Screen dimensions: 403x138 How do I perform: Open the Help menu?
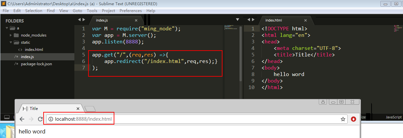click(x=151, y=10)
